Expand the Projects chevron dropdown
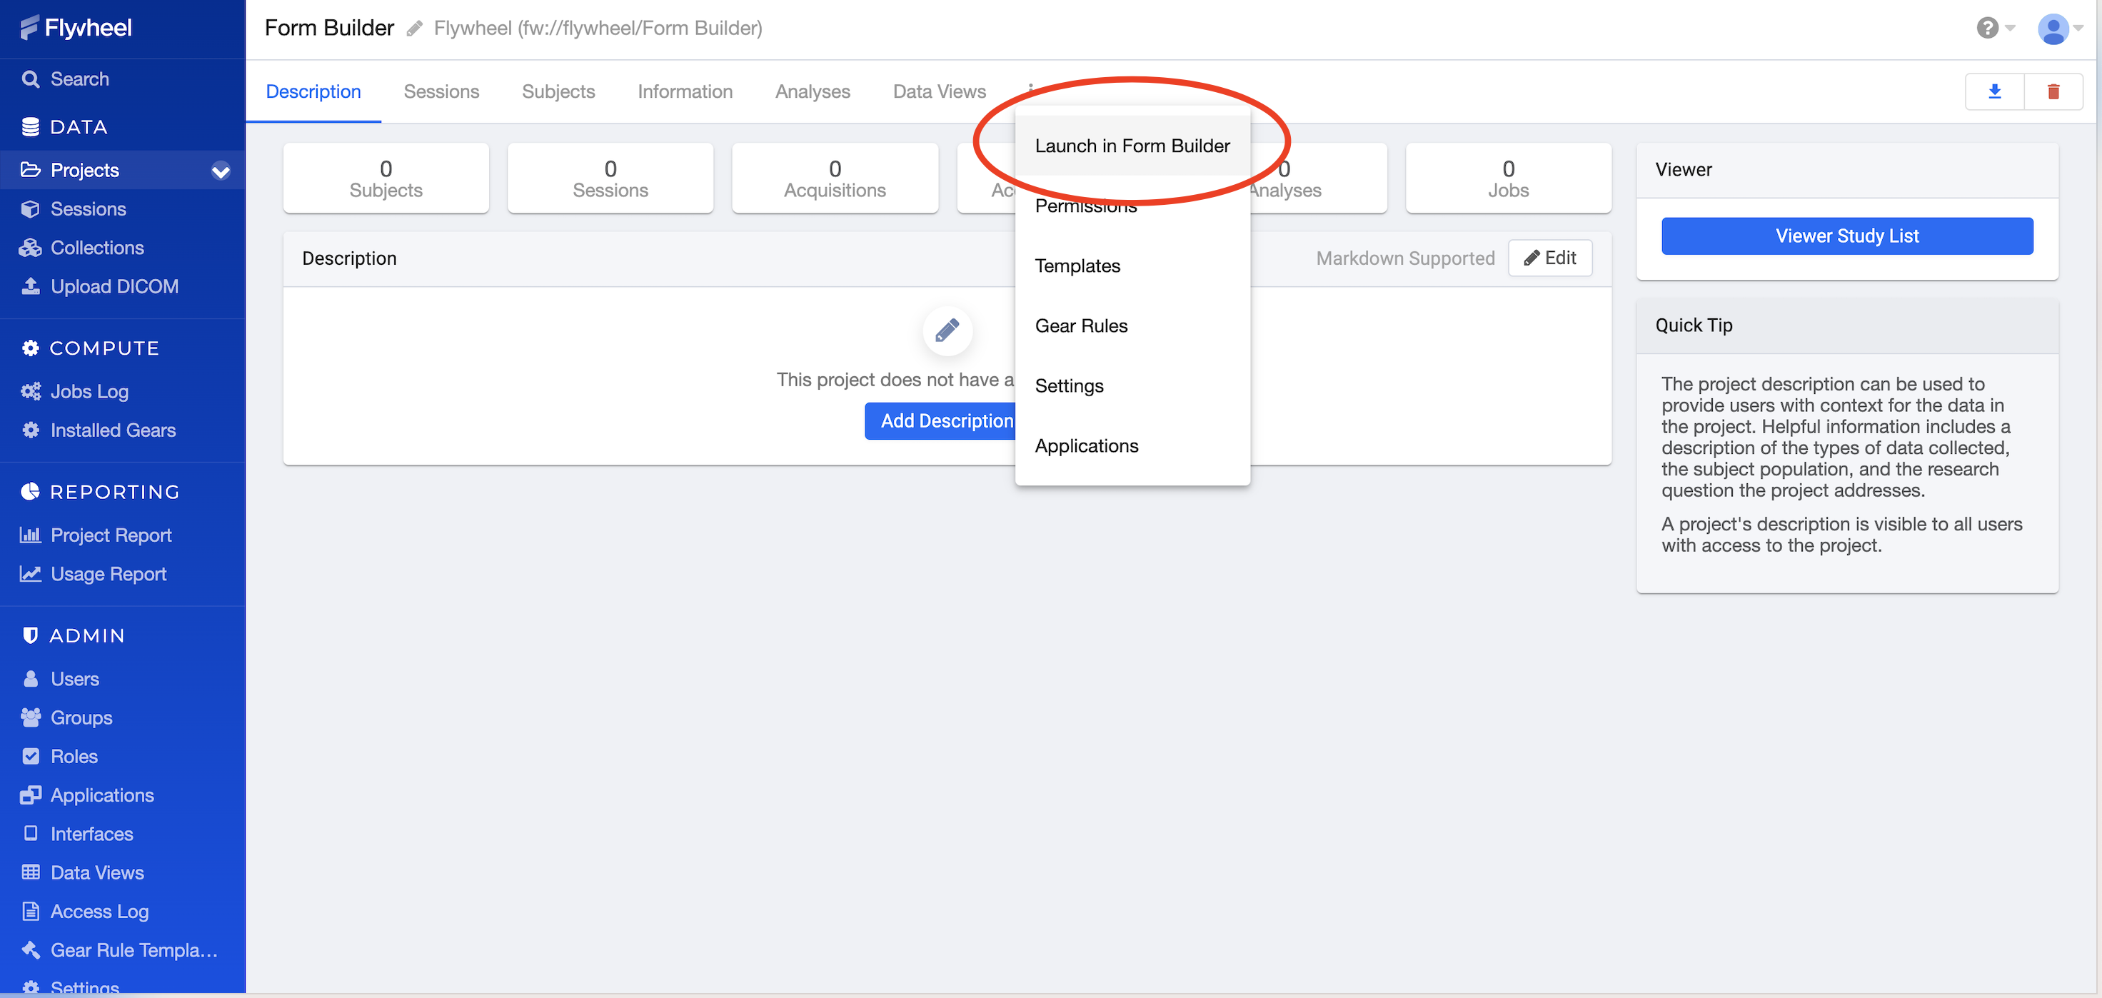2102x998 pixels. click(221, 171)
